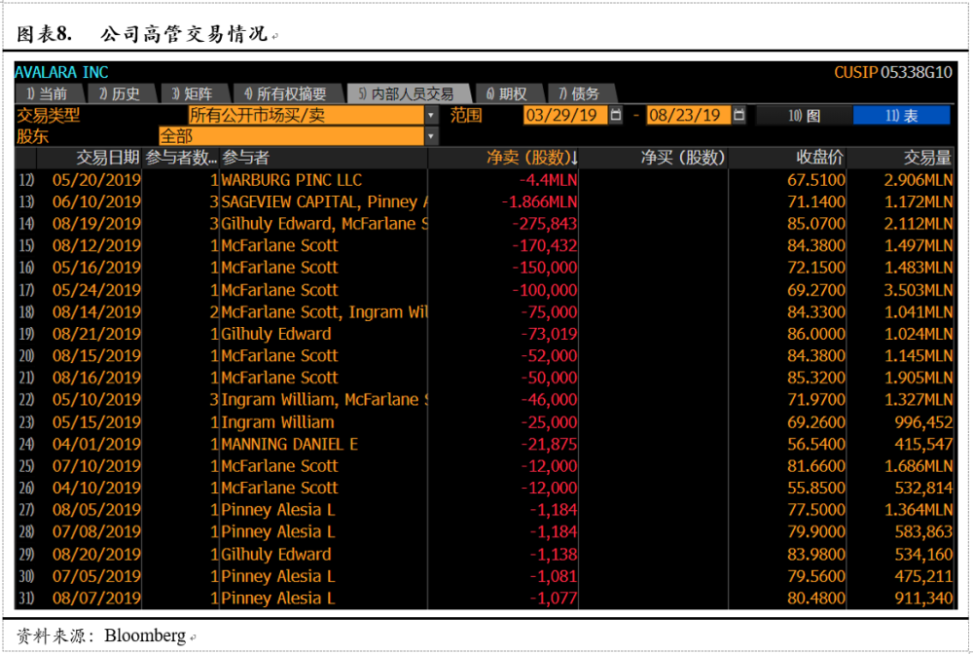Screen dimensions: 973x654
Task: Click net sell value -52,000
Action: [549, 355]
